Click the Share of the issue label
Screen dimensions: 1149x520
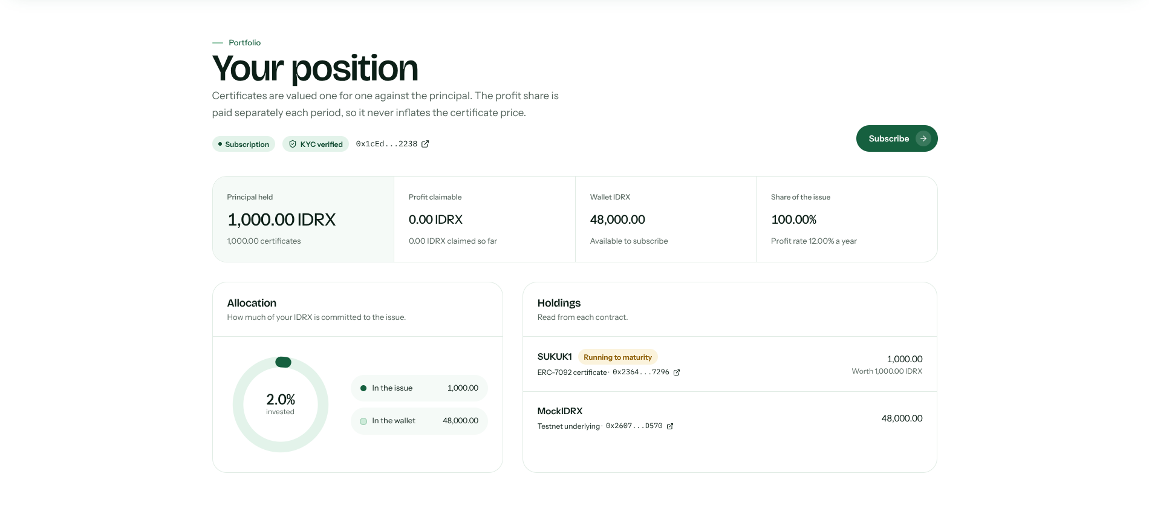click(x=801, y=197)
